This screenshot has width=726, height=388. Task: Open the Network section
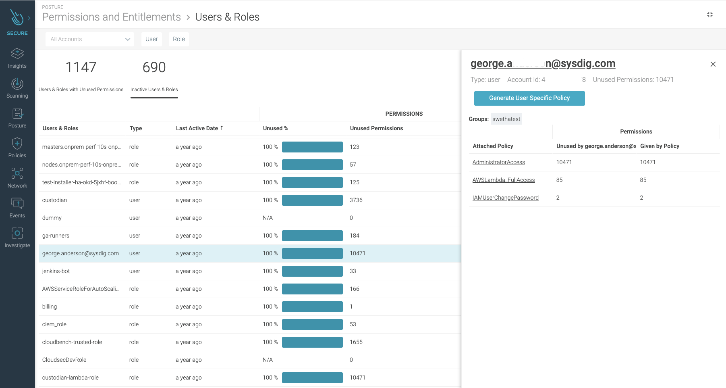[x=17, y=178]
